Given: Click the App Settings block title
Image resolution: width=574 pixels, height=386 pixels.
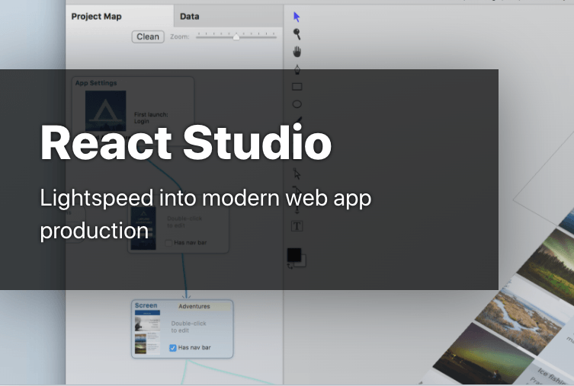Looking at the screenshot, I should [x=96, y=83].
